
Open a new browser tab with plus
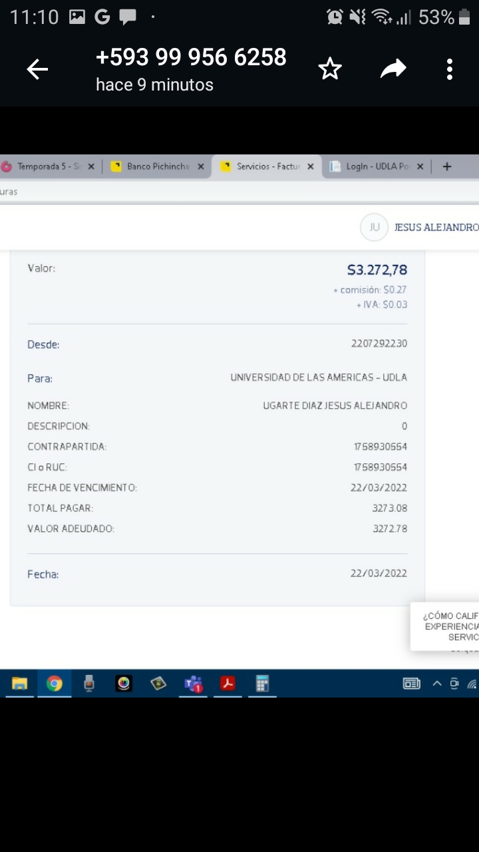click(447, 166)
